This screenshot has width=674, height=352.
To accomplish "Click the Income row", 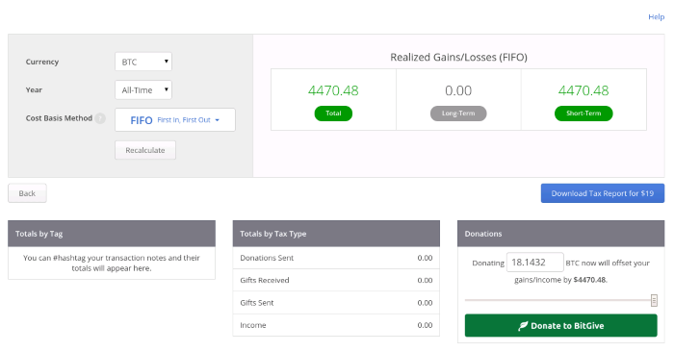I will (336, 325).
